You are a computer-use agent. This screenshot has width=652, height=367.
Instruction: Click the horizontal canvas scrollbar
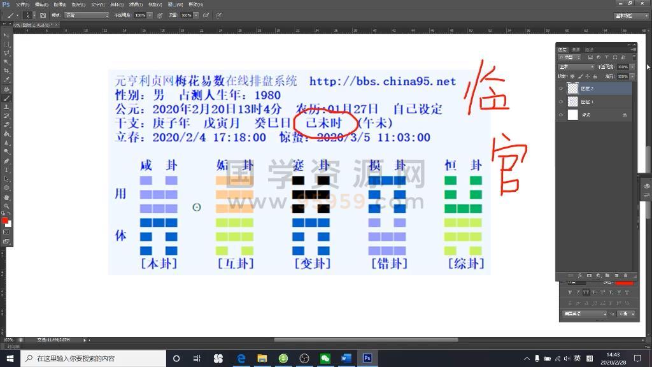click(366, 340)
